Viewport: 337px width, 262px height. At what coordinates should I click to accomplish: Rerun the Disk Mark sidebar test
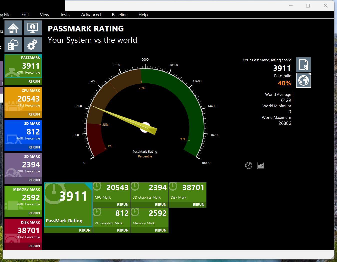[x=34, y=246]
